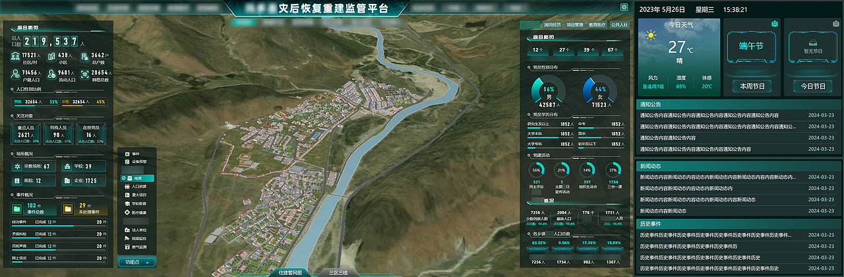Click the total population 219,537 figure

[51, 42]
